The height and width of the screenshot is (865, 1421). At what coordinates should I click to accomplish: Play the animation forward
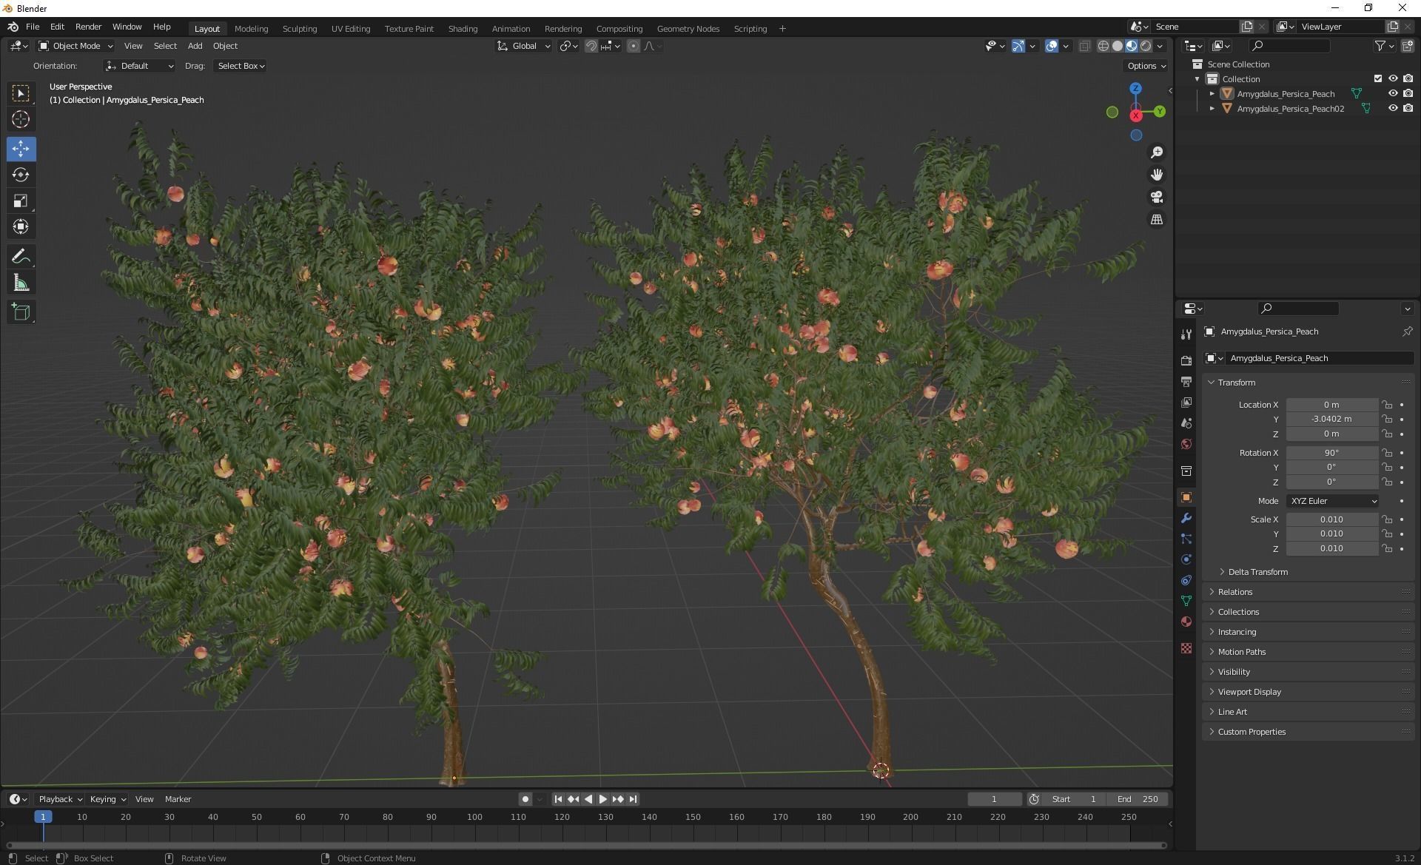603,799
